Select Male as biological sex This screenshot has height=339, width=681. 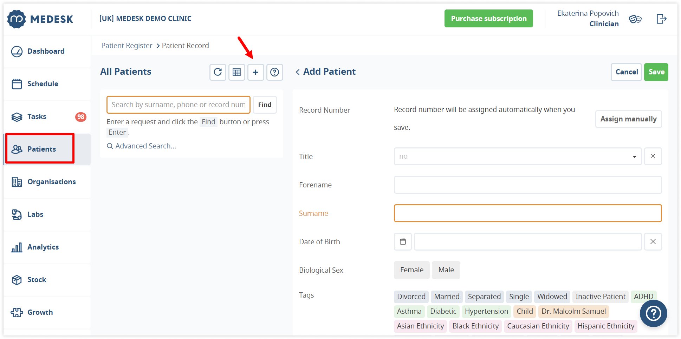(x=446, y=270)
